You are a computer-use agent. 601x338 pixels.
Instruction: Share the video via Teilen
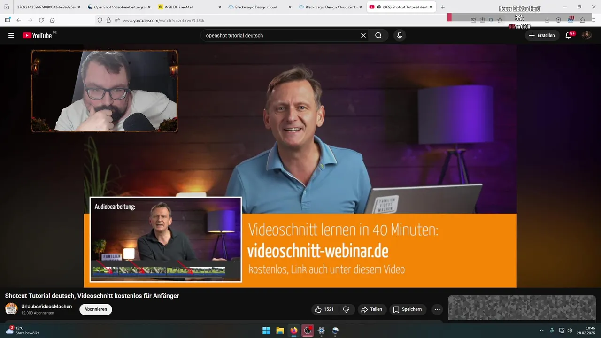[x=371, y=309]
